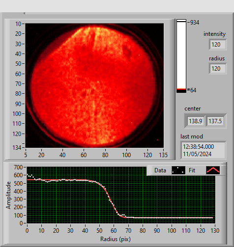The height and width of the screenshot is (247, 234).
Task: Click the Amplitude axis label
Action: (8, 195)
